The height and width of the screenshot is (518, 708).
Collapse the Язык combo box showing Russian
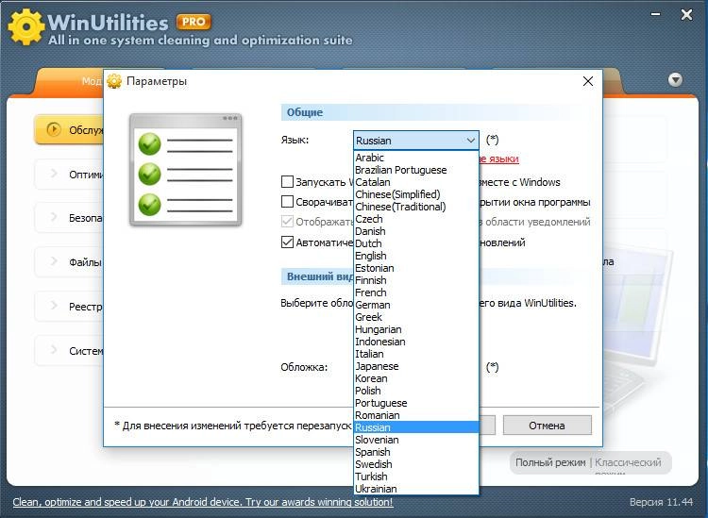416,141
